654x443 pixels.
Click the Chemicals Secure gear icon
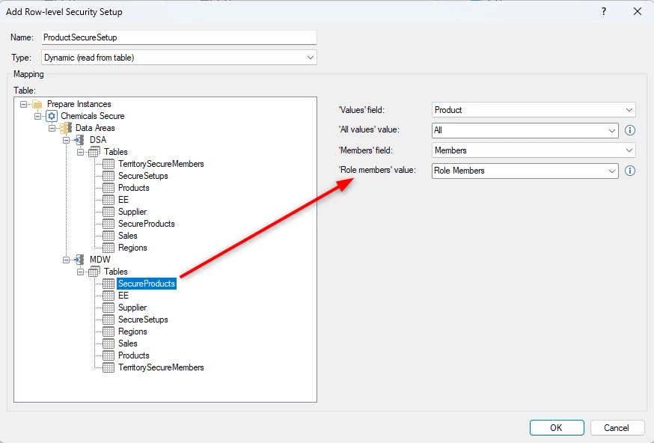pyautogui.click(x=52, y=116)
